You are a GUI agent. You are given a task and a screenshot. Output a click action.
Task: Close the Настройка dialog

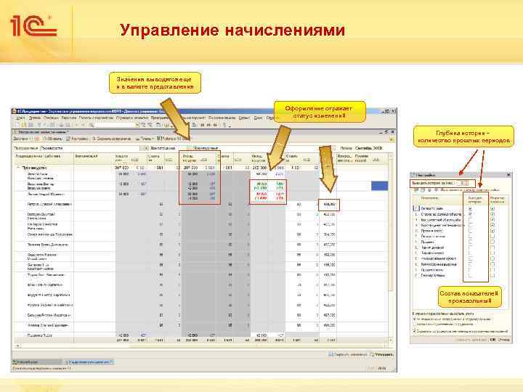point(508,175)
